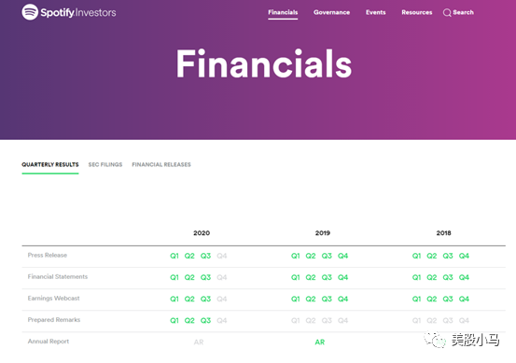This screenshot has width=516, height=363.
Task: Open the 2019 Annual Report AR link
Action: [319, 342]
